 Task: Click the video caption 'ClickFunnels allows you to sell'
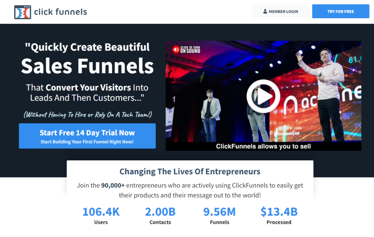[263, 146]
